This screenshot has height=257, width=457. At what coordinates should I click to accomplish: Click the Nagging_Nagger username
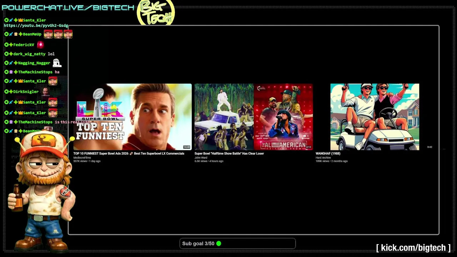34,63
